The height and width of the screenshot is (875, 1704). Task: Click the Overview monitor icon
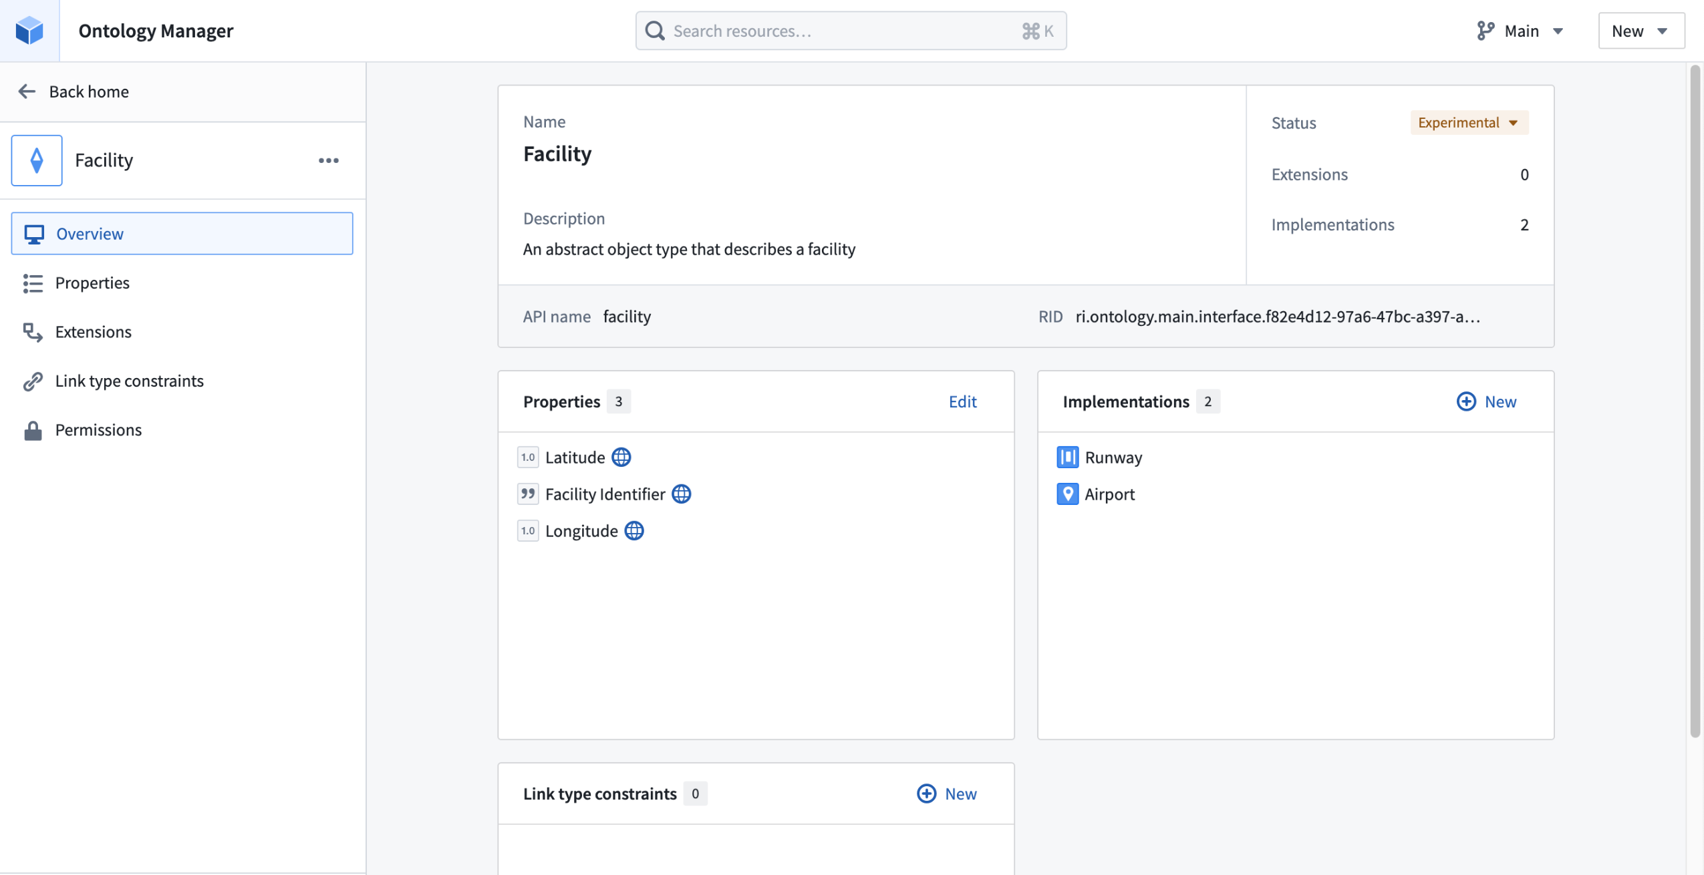click(34, 234)
